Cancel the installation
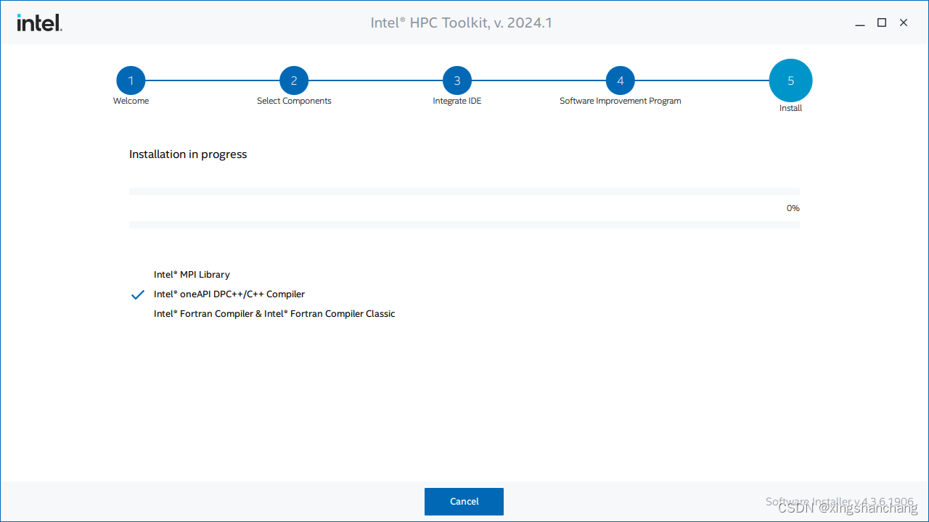 point(464,501)
